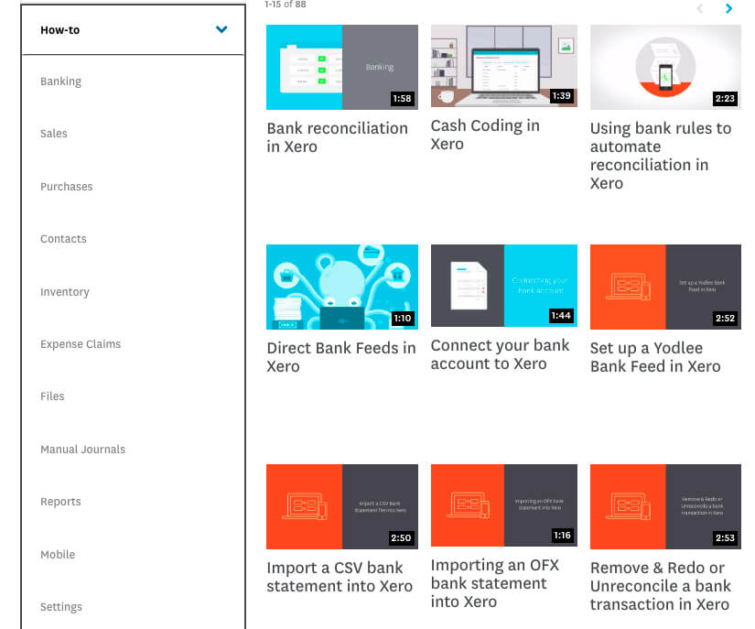The height and width of the screenshot is (629, 755).
Task: Play the Connect your bank account thumbnail
Action: pos(503,285)
